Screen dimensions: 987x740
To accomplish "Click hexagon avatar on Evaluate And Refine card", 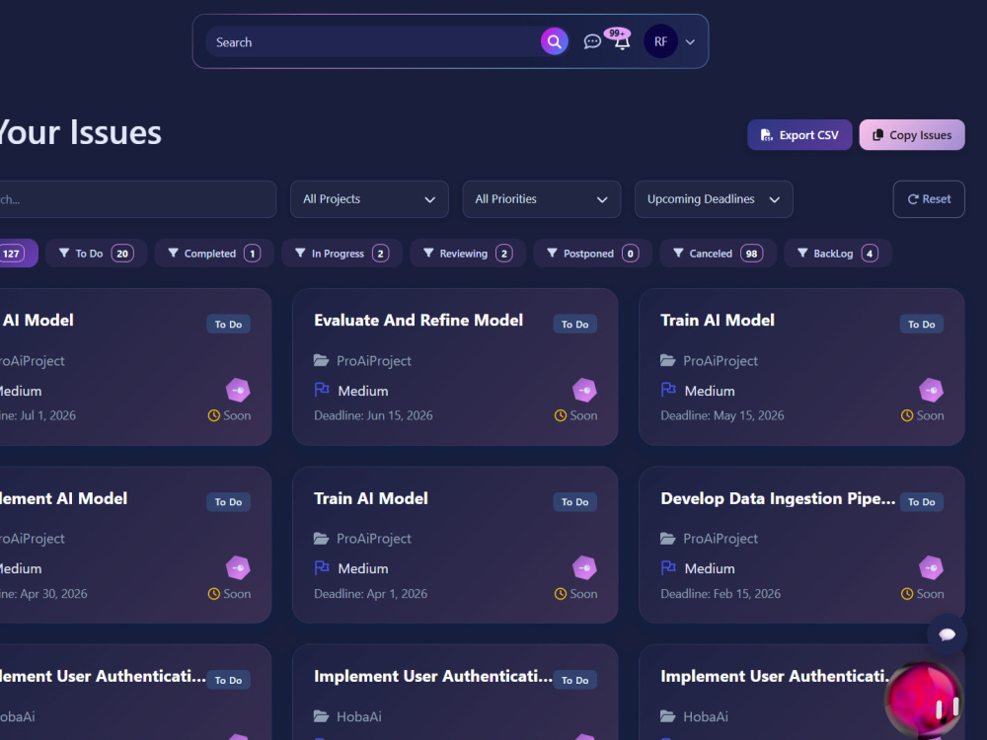I will (x=584, y=390).
